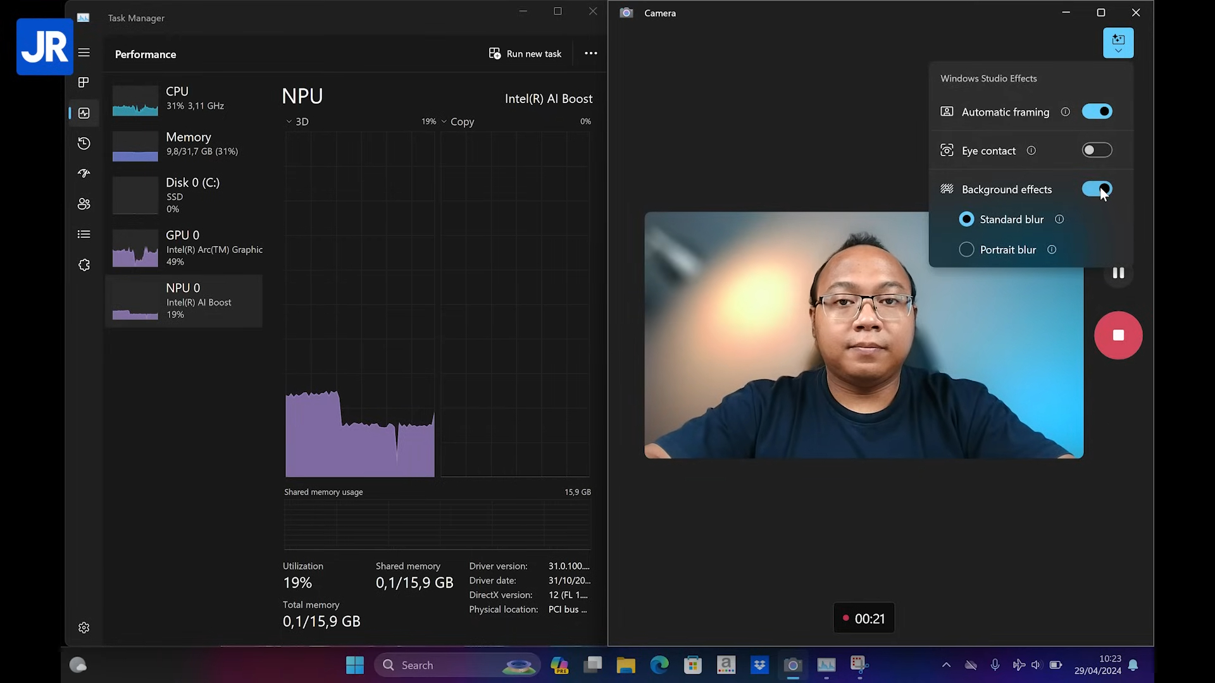Show info for Eye contact effect
The width and height of the screenshot is (1215, 683).
point(1031,151)
